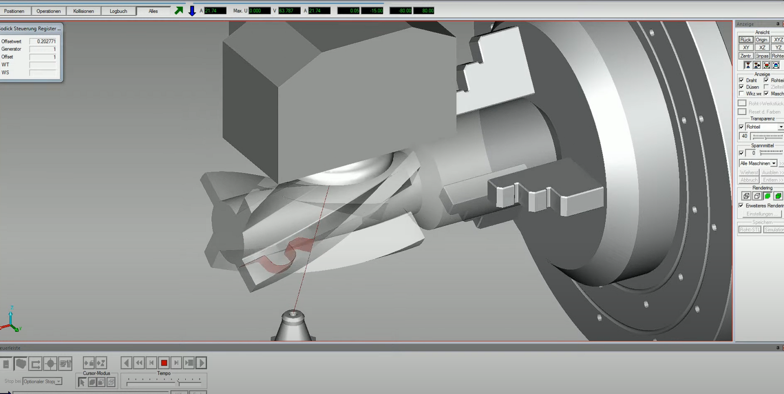Select the arrow pointer cursor mode

(82, 382)
